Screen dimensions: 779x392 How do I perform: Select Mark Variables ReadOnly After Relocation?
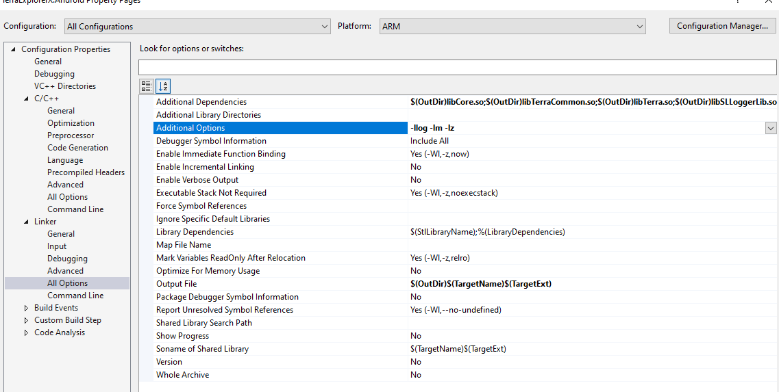(x=230, y=257)
